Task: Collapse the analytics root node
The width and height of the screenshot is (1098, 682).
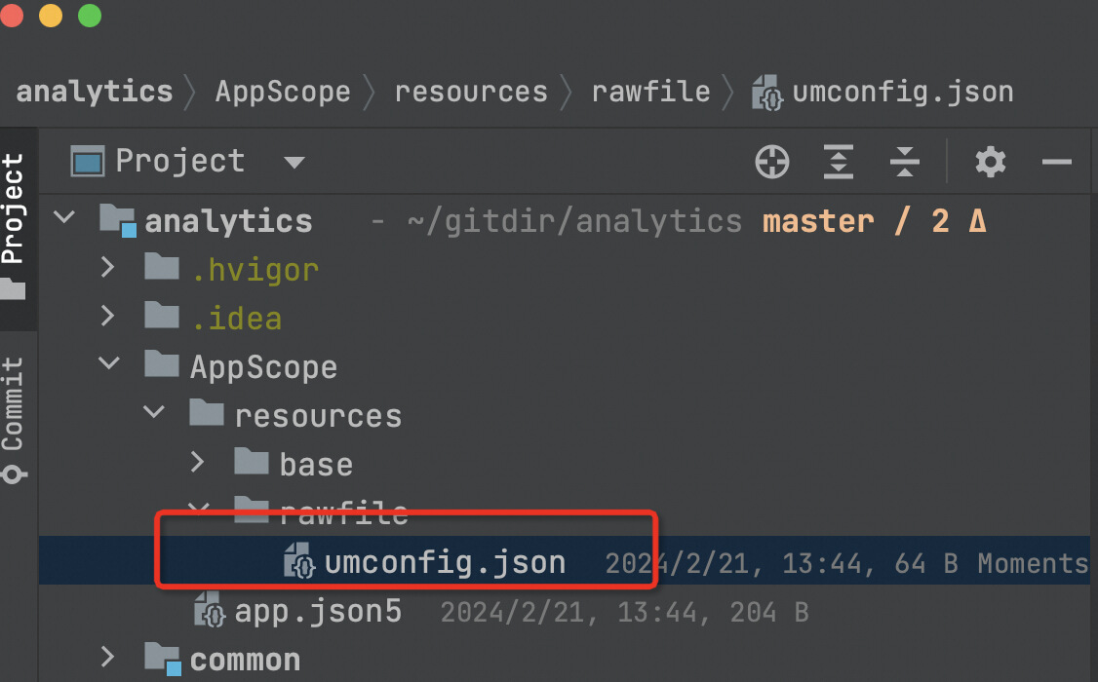Action: point(64,217)
